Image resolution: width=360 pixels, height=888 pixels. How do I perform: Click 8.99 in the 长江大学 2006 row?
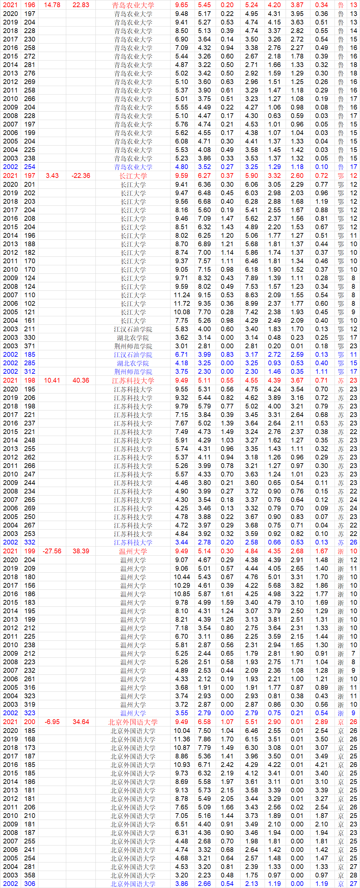[x=252, y=303]
